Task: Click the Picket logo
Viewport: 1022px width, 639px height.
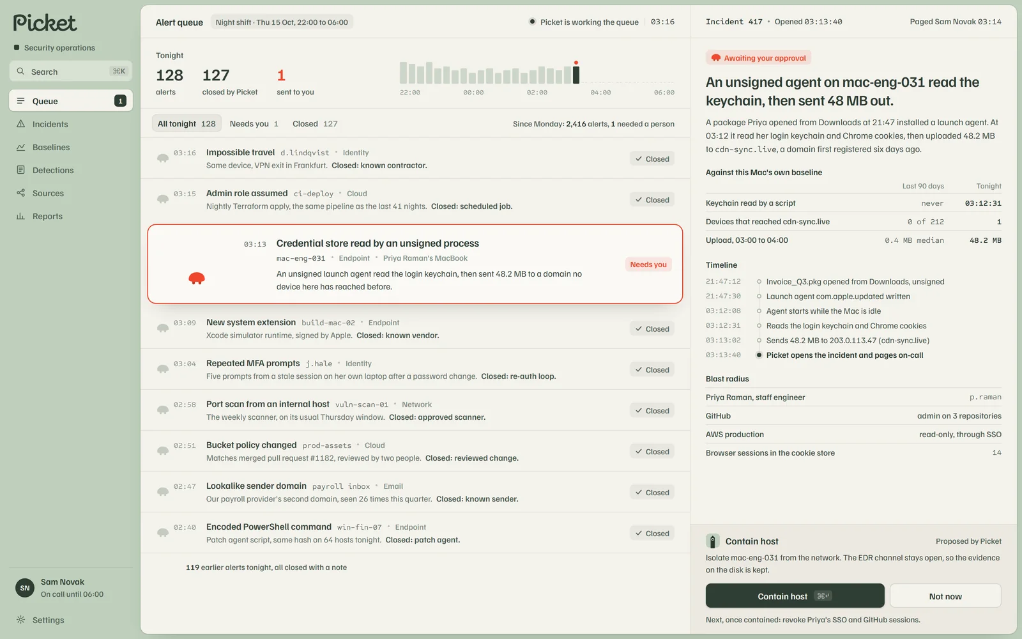Action: coord(45,23)
